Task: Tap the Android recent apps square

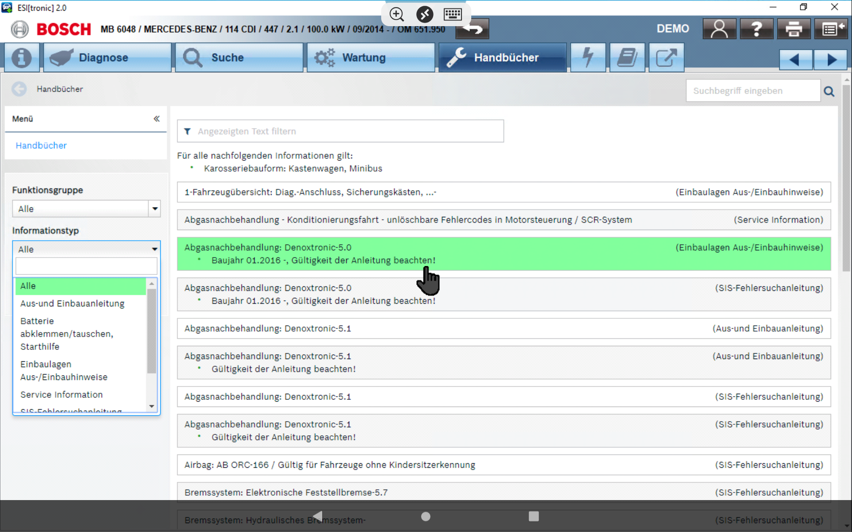Action: [534, 516]
